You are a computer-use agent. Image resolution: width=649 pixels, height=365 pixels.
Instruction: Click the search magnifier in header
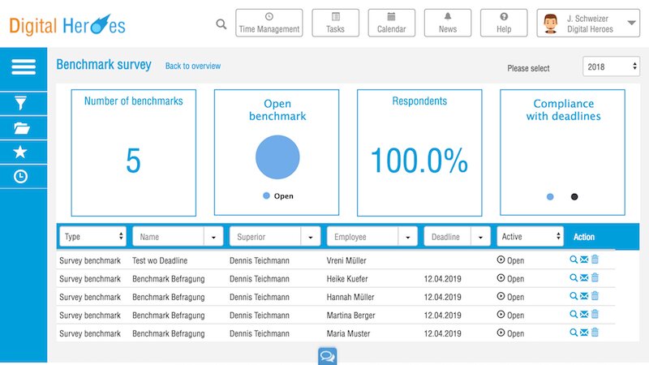coord(221,24)
